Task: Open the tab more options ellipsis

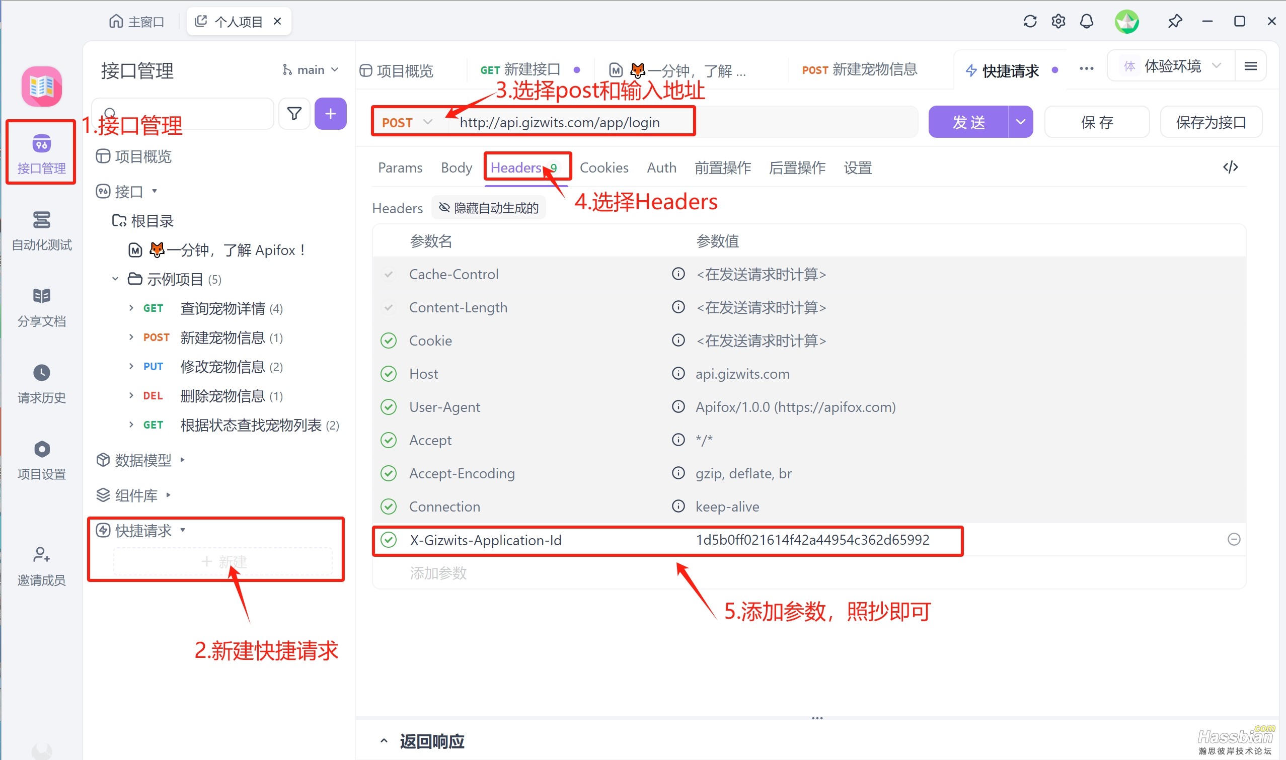Action: coord(1086,68)
